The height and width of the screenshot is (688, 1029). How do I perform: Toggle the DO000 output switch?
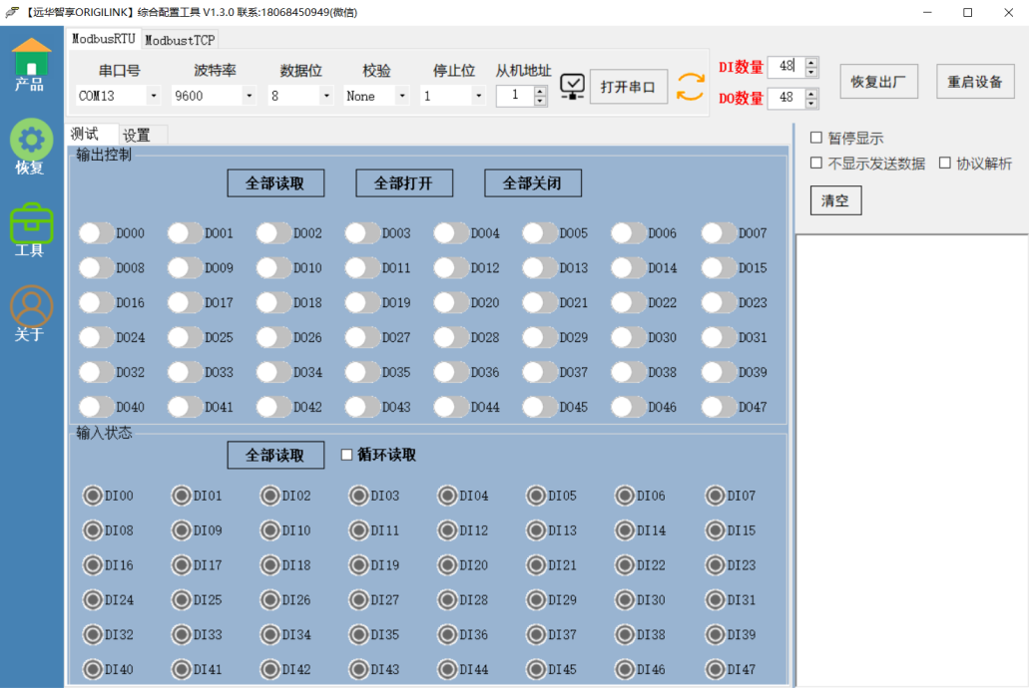(96, 233)
